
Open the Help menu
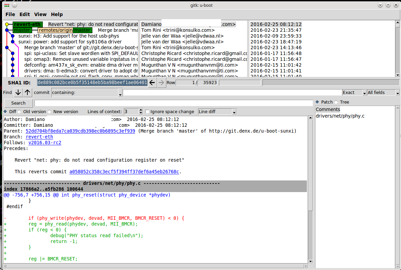(57, 14)
